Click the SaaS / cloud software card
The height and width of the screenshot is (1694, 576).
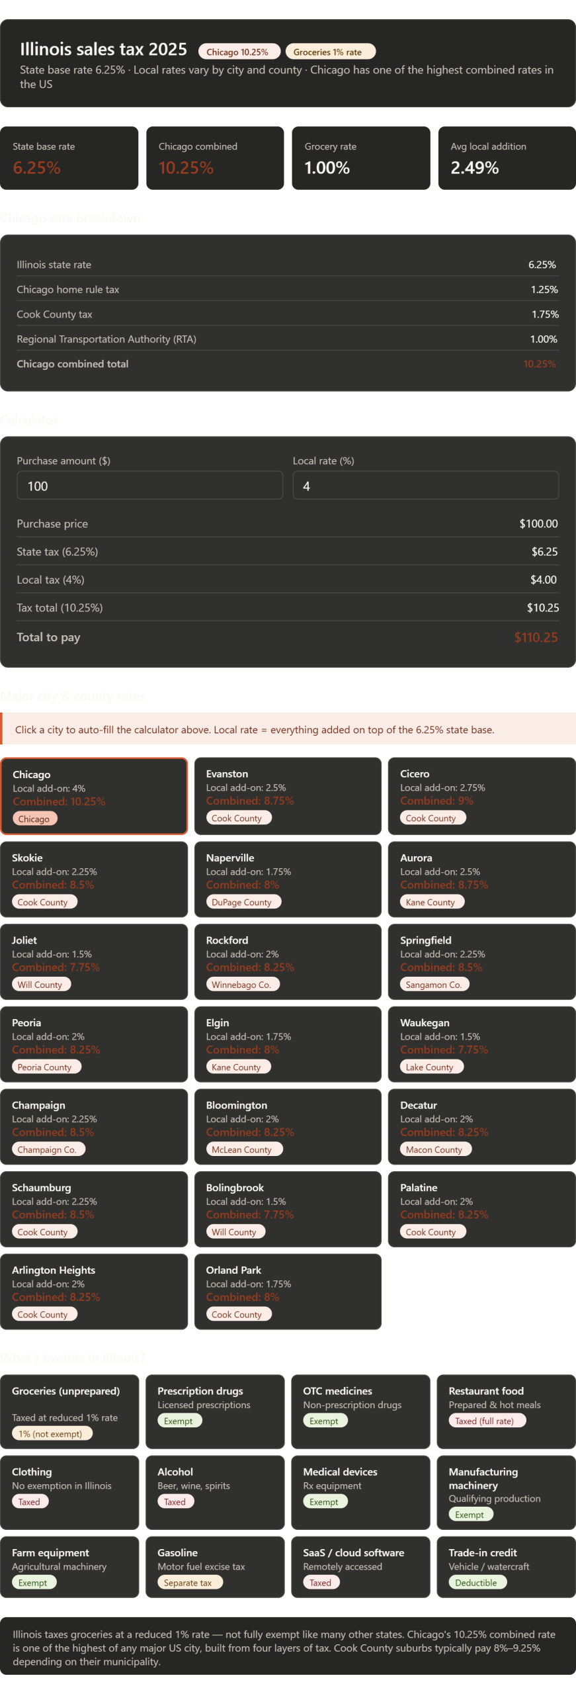coord(360,1567)
